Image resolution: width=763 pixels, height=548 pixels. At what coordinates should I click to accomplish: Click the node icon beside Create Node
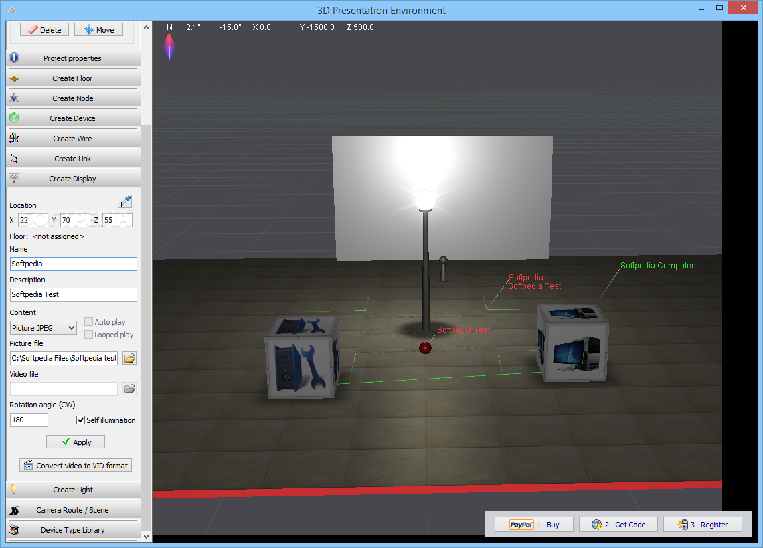tap(14, 98)
